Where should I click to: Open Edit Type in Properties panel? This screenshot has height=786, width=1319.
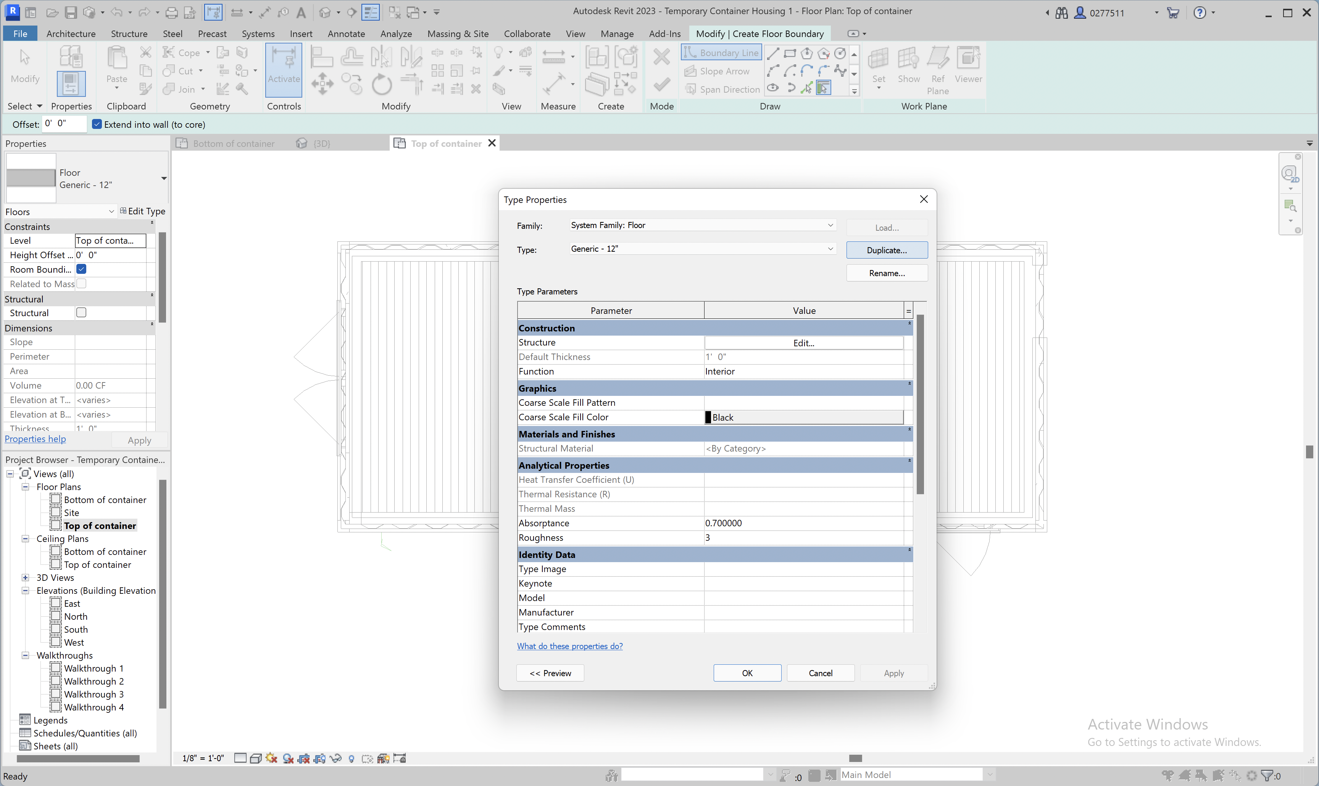tap(143, 211)
